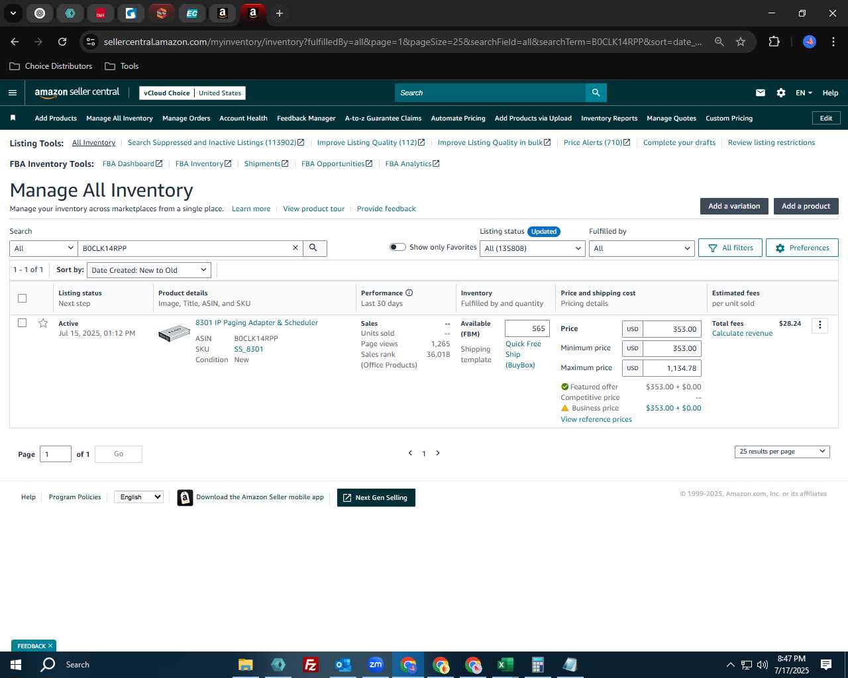This screenshot has width=848, height=678.
Task: Open All filters button
Action: click(730, 248)
